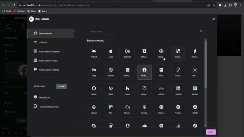244x137 pixels.
Task: Pick the Gitlab icon
Action: coord(111,91)
